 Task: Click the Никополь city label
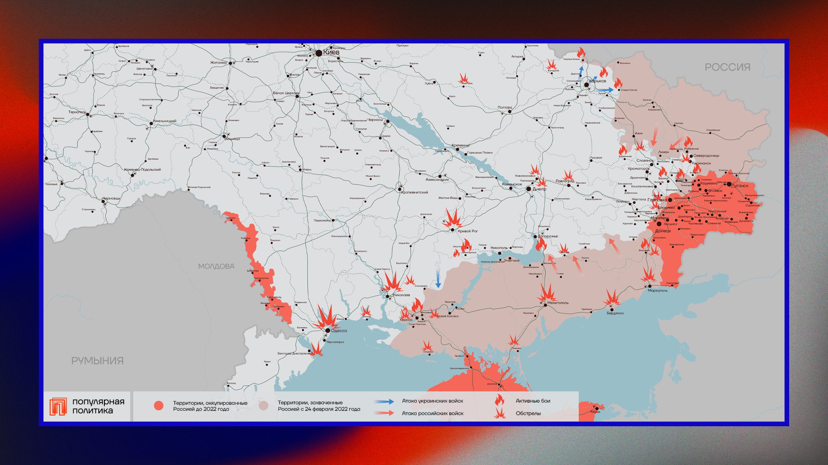(499, 248)
